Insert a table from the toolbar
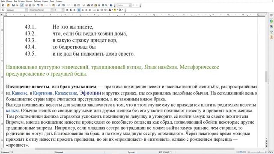 click(x=79, y=5)
